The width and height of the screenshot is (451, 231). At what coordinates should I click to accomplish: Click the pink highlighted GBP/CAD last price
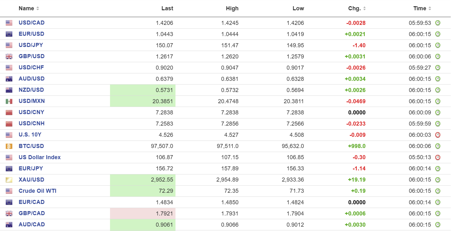(x=164, y=213)
